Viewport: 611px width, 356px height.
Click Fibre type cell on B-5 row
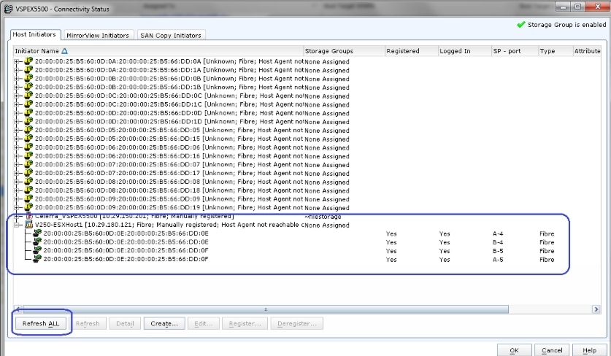[547, 251]
